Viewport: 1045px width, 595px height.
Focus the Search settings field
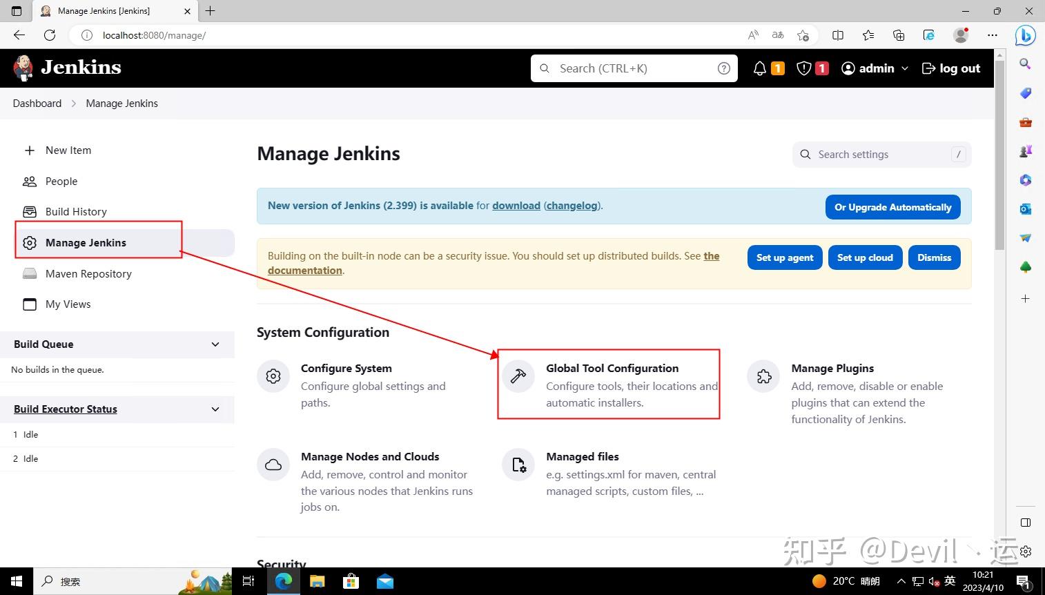pos(882,155)
